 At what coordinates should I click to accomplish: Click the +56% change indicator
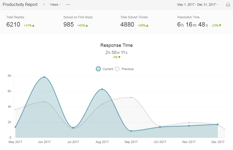click(143, 25)
